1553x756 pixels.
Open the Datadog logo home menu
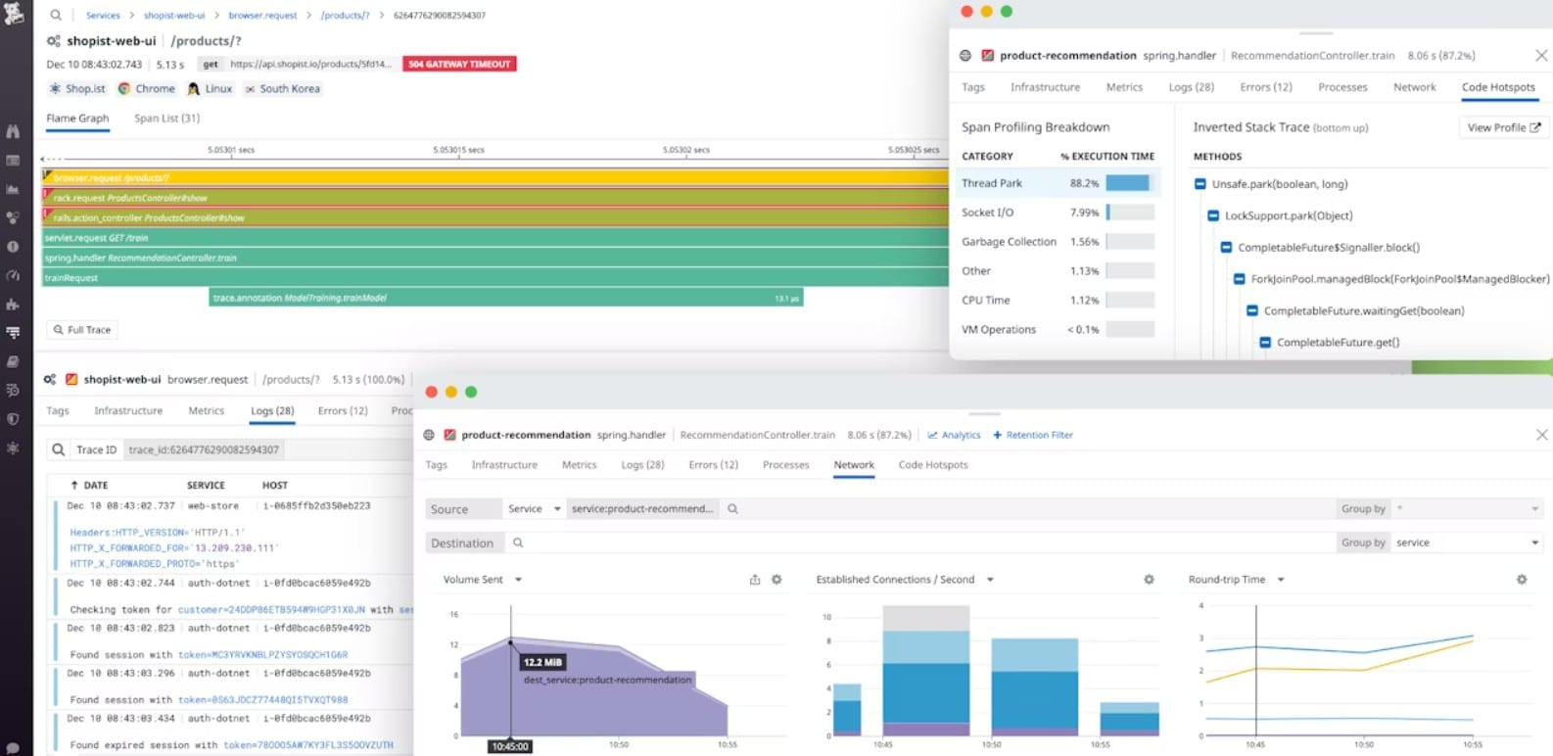[14, 13]
